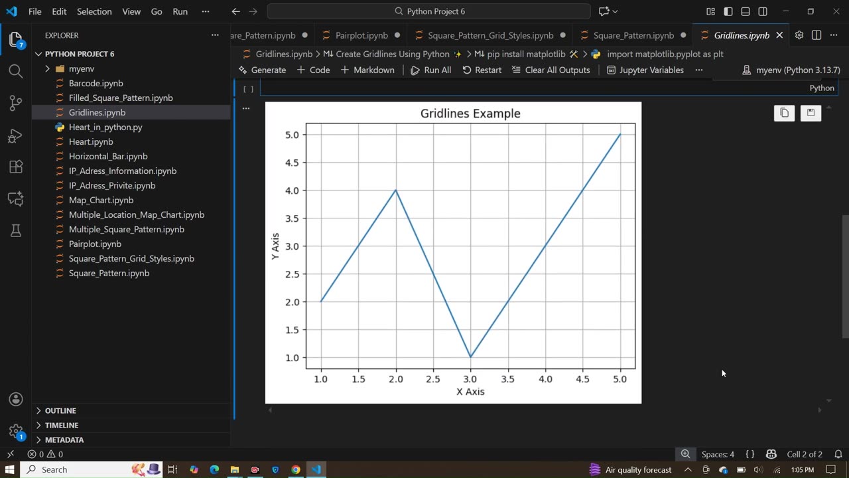Open the remote window indicator
The height and width of the screenshot is (478, 849).
point(10,454)
